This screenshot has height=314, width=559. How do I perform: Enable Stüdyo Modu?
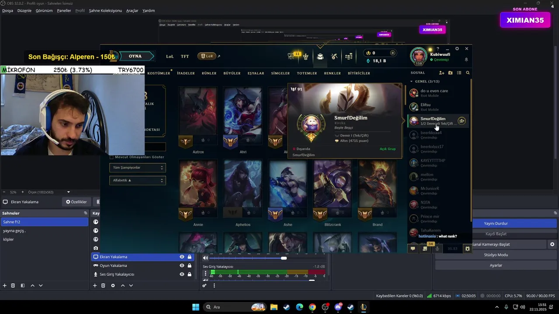[x=496, y=255]
